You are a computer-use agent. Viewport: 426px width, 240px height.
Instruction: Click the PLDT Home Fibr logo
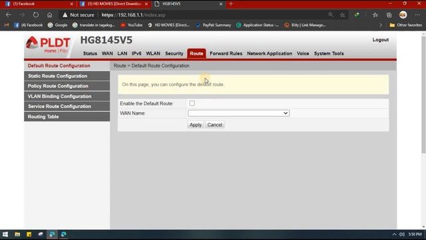[x=48, y=45]
